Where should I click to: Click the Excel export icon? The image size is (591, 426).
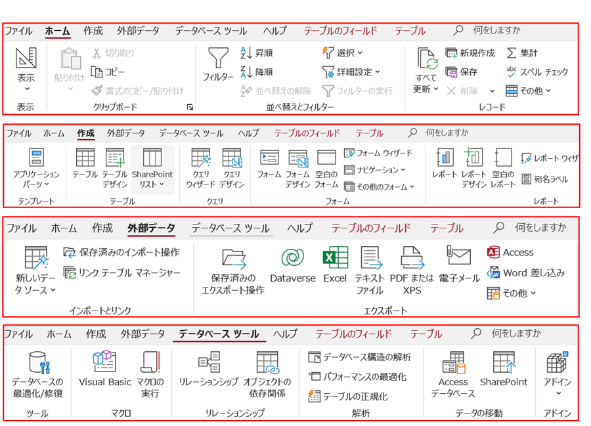335,258
